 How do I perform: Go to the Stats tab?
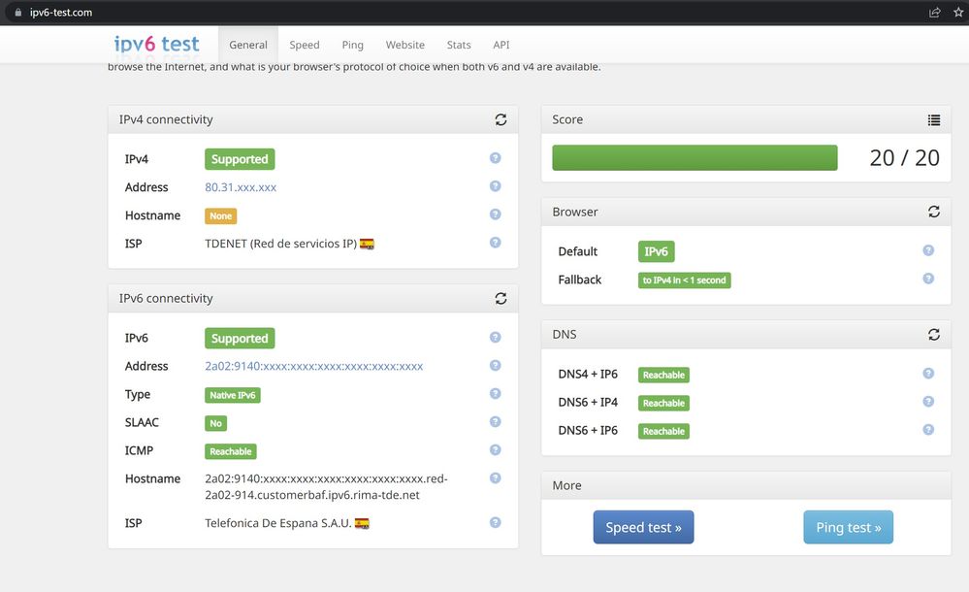coord(459,45)
